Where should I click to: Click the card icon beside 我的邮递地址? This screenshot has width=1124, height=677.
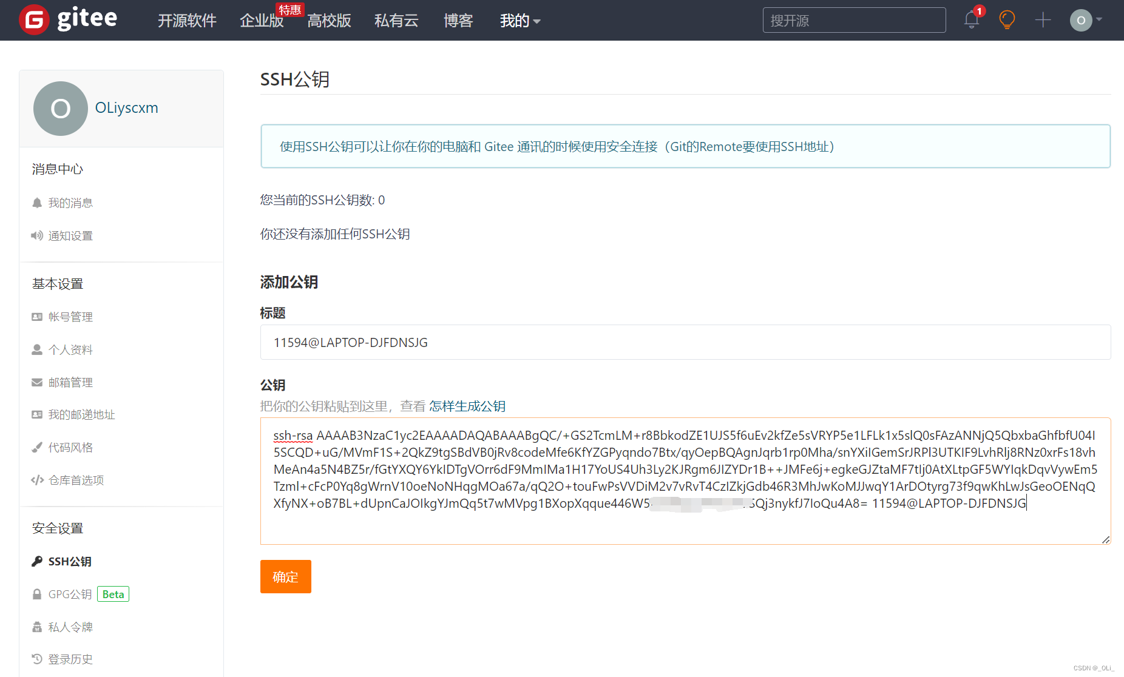(37, 414)
